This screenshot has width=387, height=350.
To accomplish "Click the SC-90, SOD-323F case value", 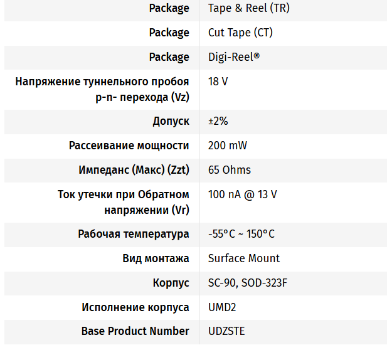I will [x=247, y=283].
